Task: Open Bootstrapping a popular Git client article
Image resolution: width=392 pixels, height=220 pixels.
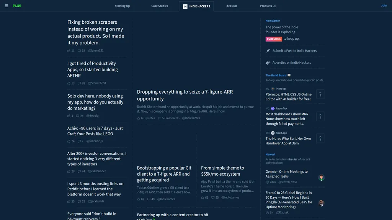Action: (164, 174)
